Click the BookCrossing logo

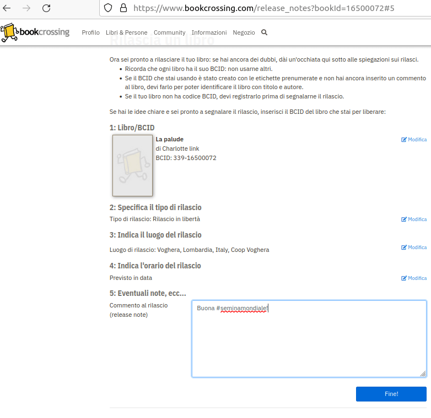tap(35, 32)
